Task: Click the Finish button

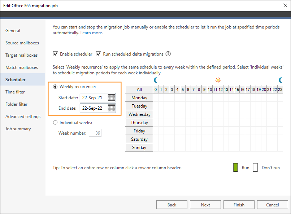Action: coord(239,205)
